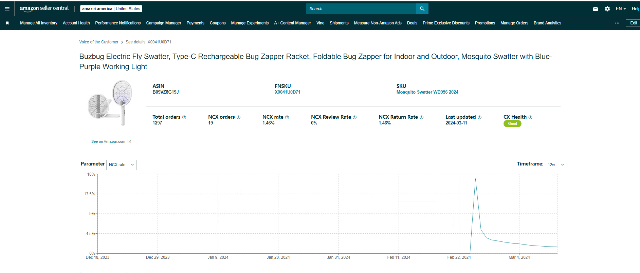The height and width of the screenshot is (273, 640).
Task: Open the Timeframe 12w dropdown
Action: 556,165
